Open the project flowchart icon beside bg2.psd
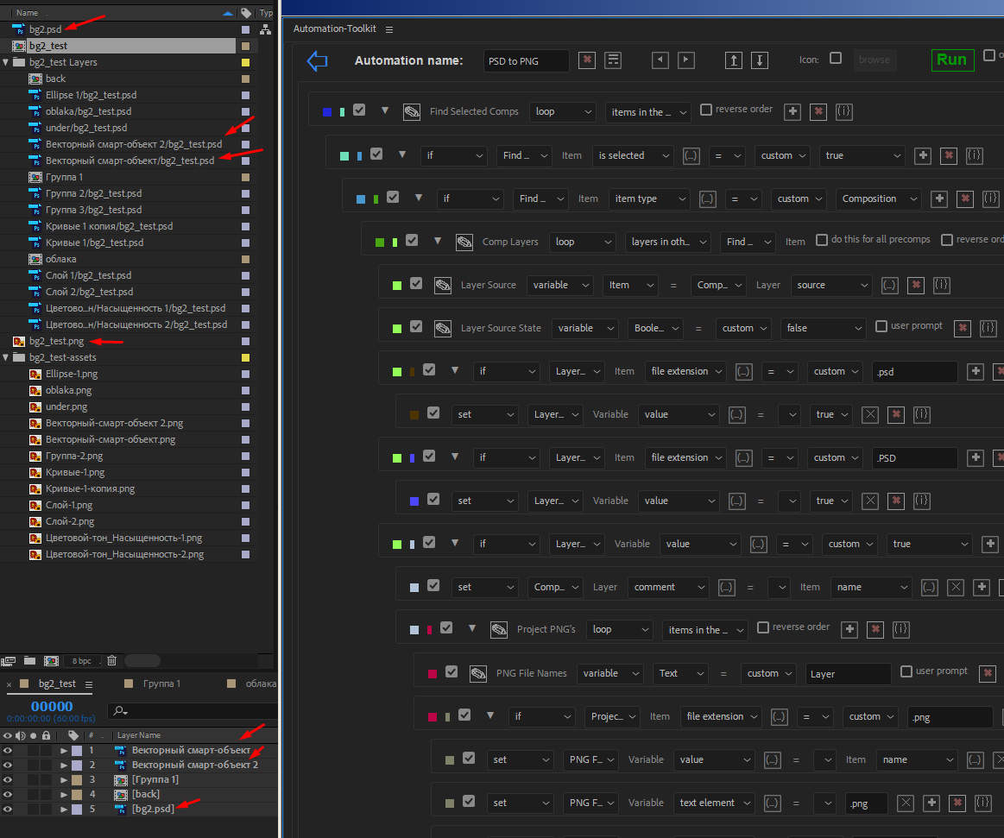The height and width of the screenshot is (838, 1004). tap(266, 29)
